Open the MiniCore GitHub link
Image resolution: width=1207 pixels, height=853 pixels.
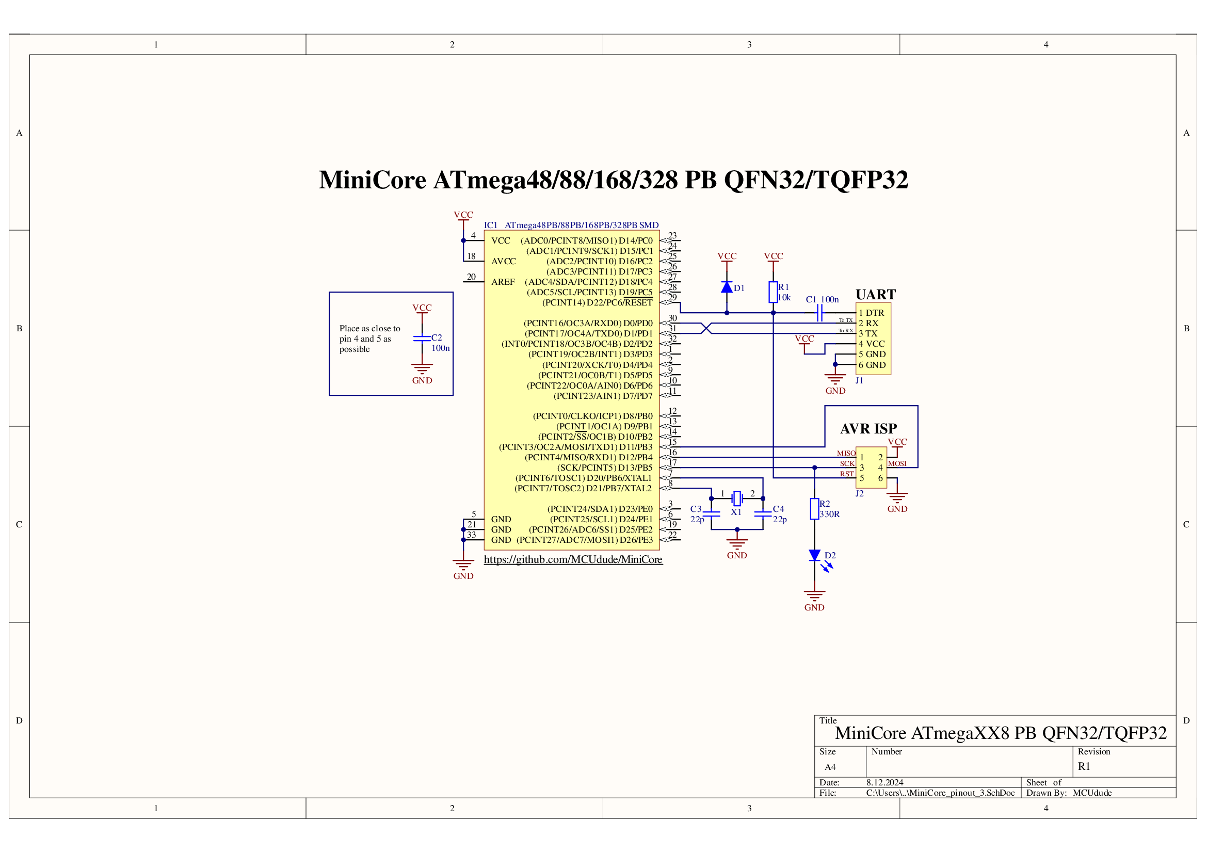click(x=573, y=560)
